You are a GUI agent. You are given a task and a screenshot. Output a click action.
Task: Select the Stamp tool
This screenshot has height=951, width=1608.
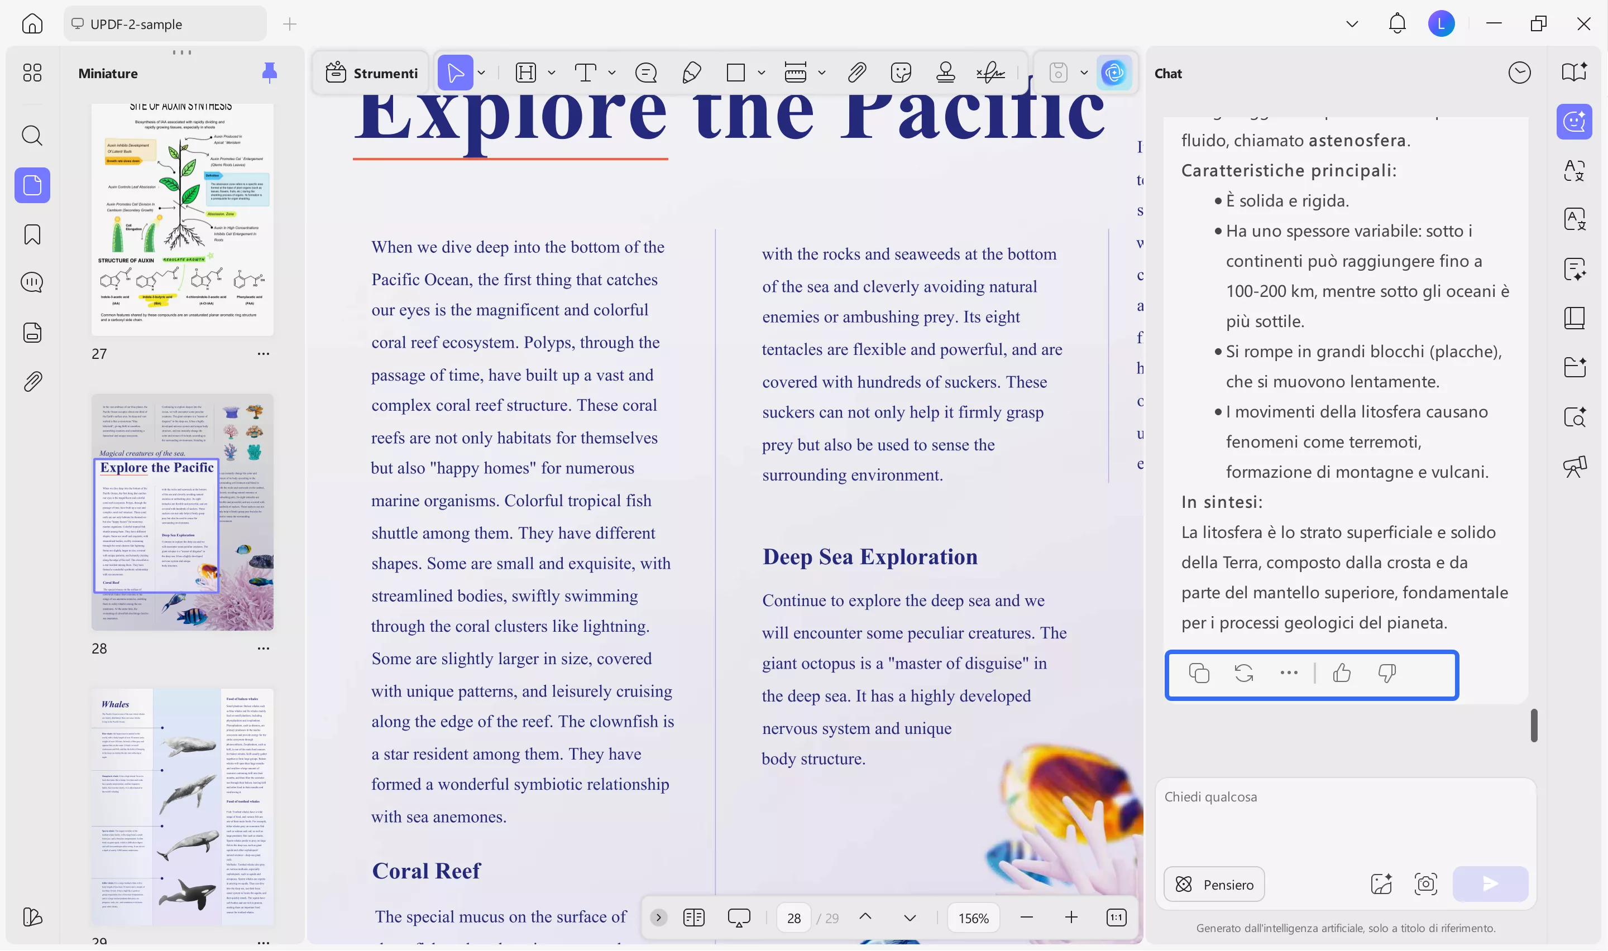[x=945, y=73]
